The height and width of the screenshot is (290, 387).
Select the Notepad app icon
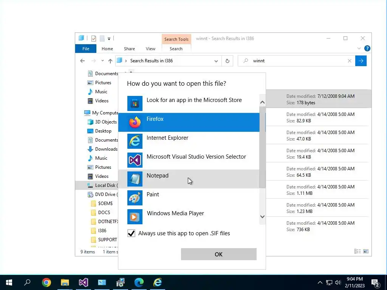[x=135, y=179]
